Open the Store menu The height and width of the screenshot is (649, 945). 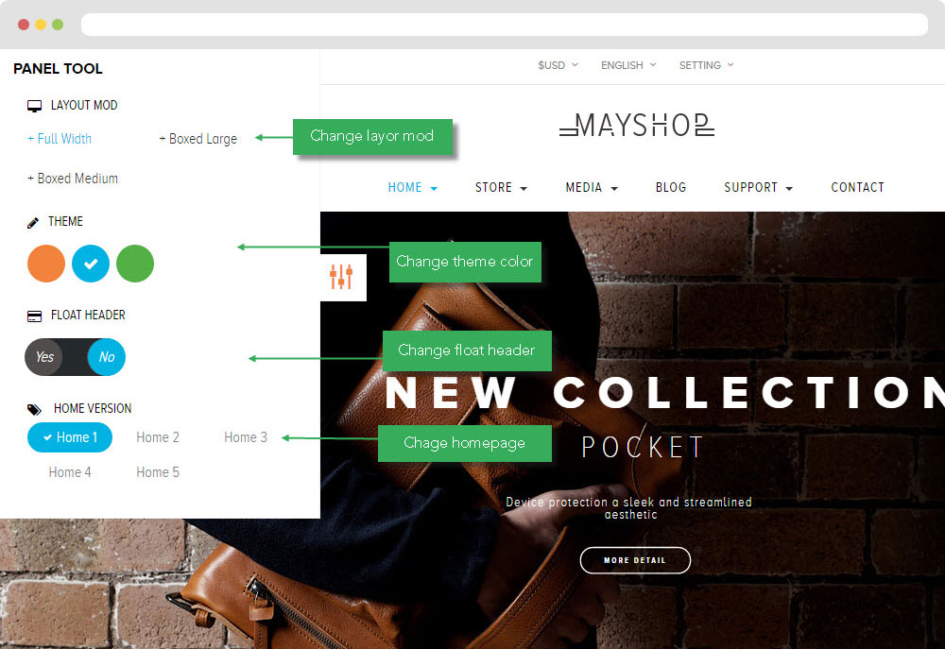[501, 187]
